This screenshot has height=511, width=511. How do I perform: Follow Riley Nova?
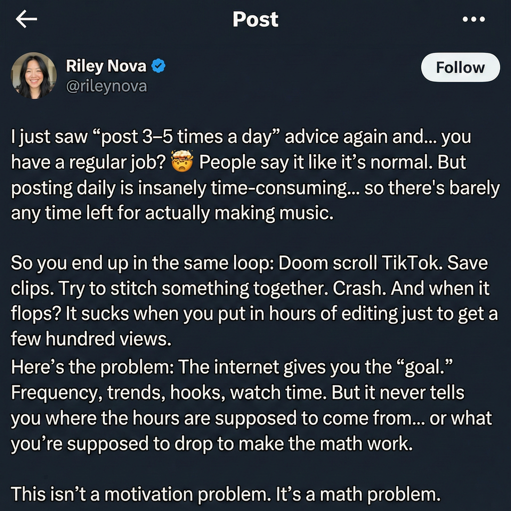pyautogui.click(x=460, y=67)
